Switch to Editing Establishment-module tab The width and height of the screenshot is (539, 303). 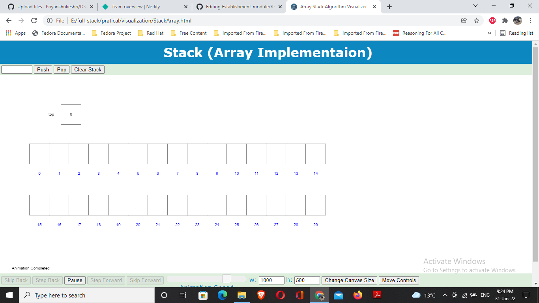pyautogui.click(x=239, y=7)
